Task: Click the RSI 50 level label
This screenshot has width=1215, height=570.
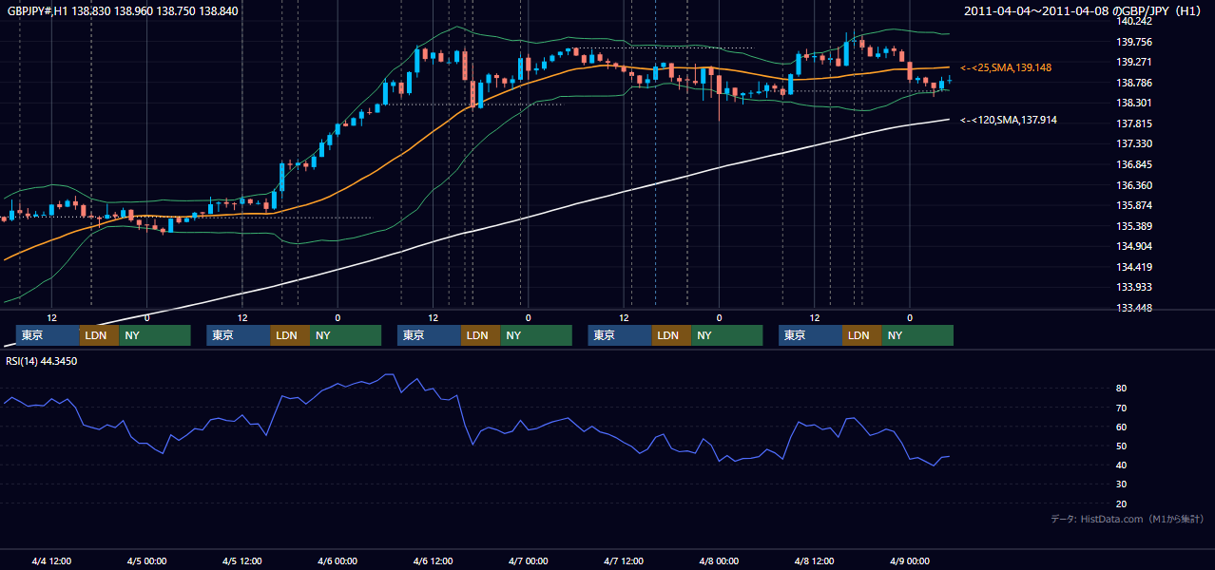Action: 1122,446
